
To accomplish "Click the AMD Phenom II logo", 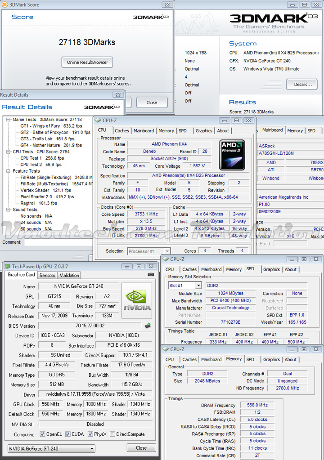I will pyautogui.click(x=232, y=155).
